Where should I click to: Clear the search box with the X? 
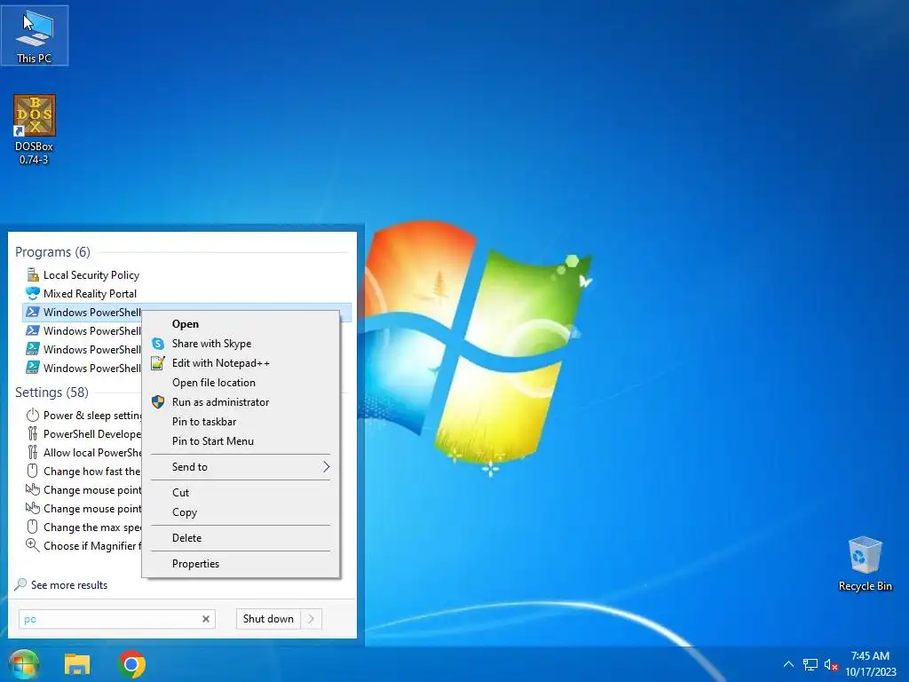tap(206, 619)
